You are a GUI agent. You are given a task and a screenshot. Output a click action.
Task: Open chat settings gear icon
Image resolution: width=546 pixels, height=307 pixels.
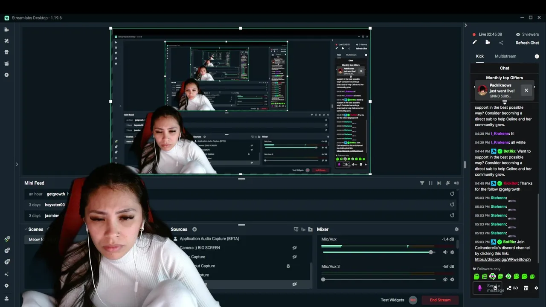(x=536, y=288)
